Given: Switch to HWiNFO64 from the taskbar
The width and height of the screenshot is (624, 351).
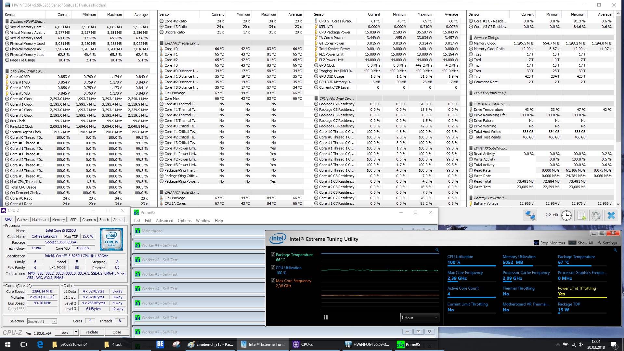Looking at the screenshot, I should [367, 344].
